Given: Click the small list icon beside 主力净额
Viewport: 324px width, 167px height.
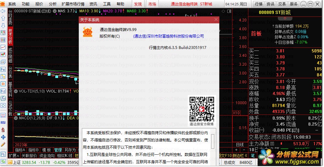Looking at the screenshot, I should pyautogui.click(x=272, y=143).
